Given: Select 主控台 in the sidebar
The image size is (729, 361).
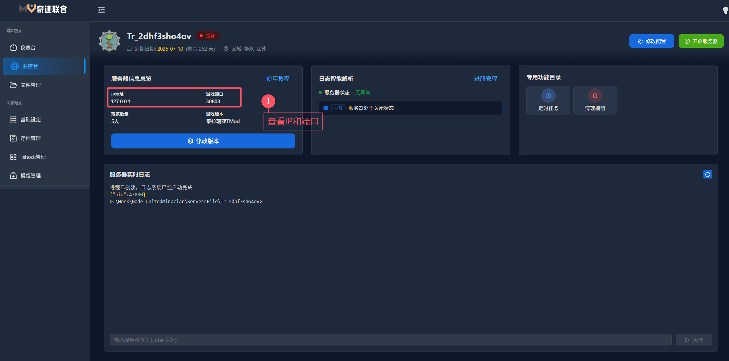Looking at the screenshot, I should [30, 66].
